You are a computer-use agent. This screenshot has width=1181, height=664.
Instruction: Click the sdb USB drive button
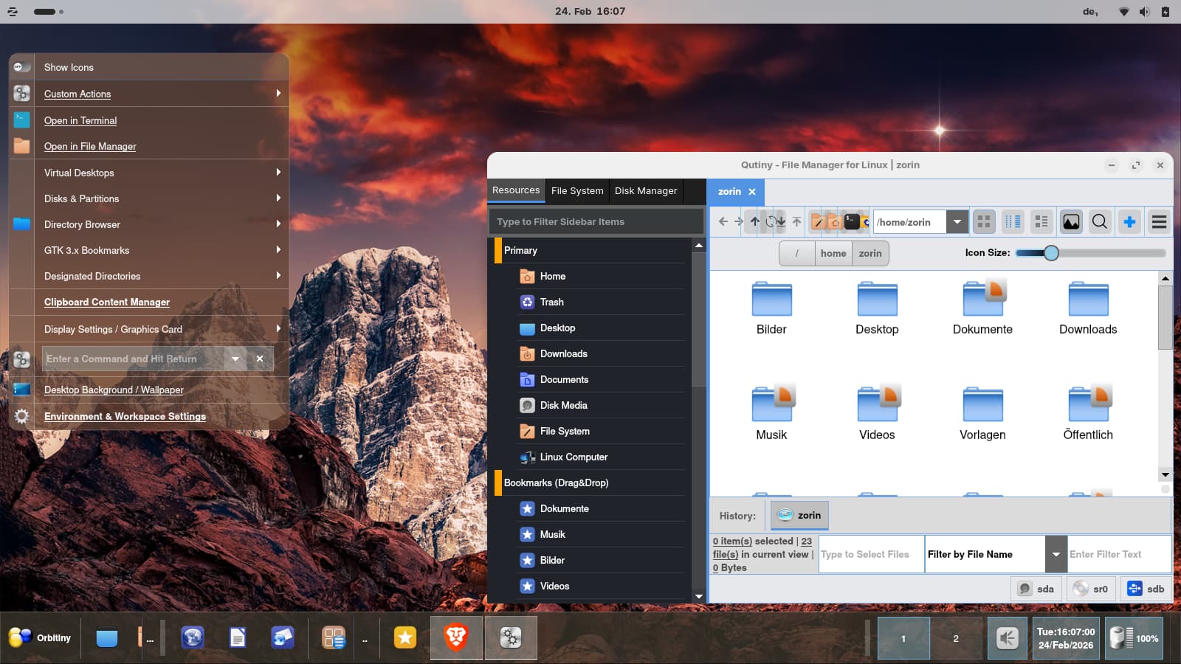coord(1146,589)
